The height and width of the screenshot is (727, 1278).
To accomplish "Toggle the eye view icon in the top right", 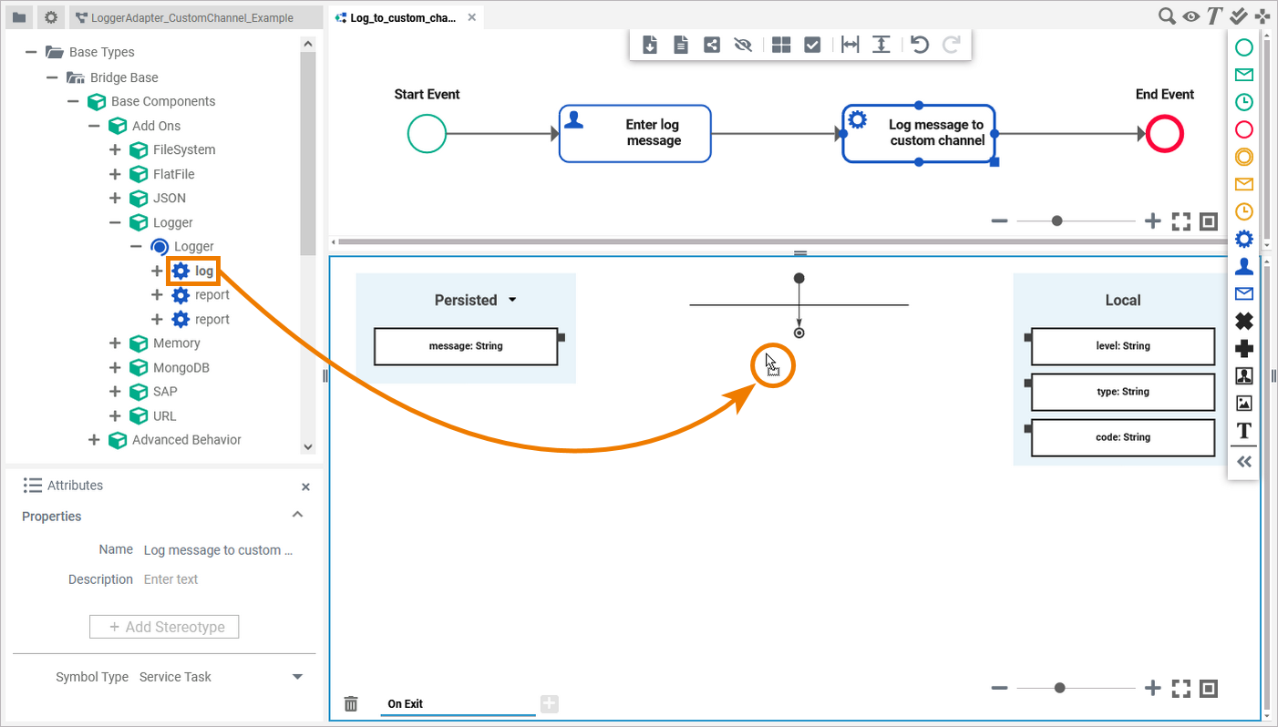I will (x=1190, y=16).
